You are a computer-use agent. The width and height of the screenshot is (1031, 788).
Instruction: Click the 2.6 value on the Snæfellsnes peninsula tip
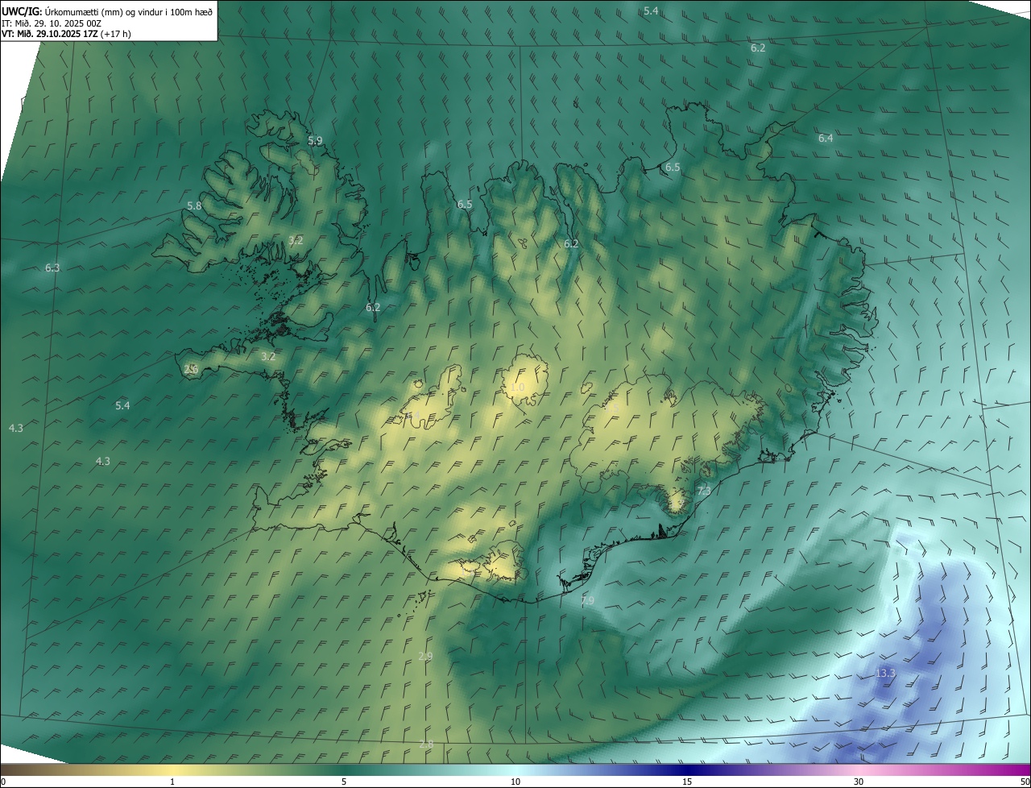coord(191,369)
